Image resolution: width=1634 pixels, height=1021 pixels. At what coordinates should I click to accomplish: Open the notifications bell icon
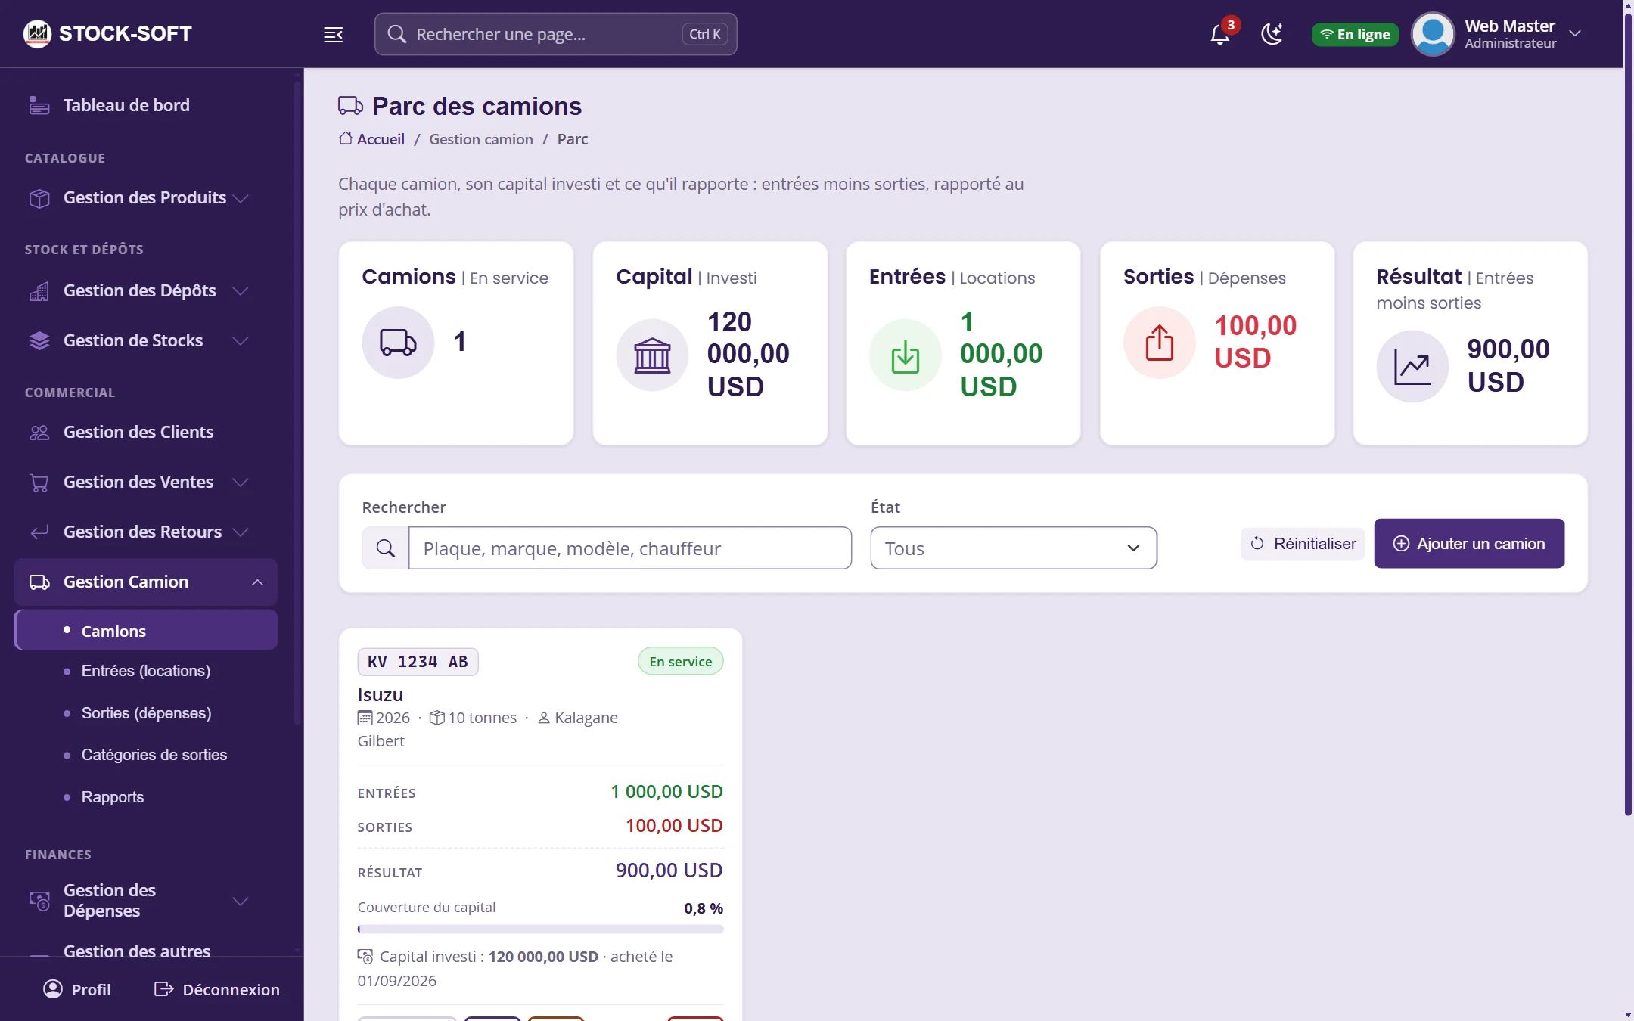(1219, 34)
